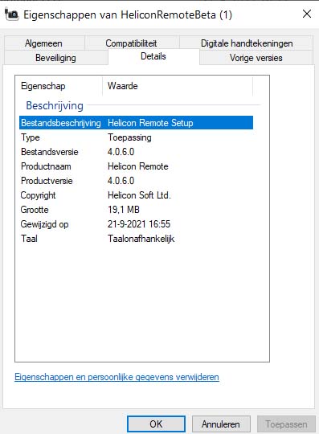Select the Copyright property row
Screen dimensions: 319x434
coord(136,195)
